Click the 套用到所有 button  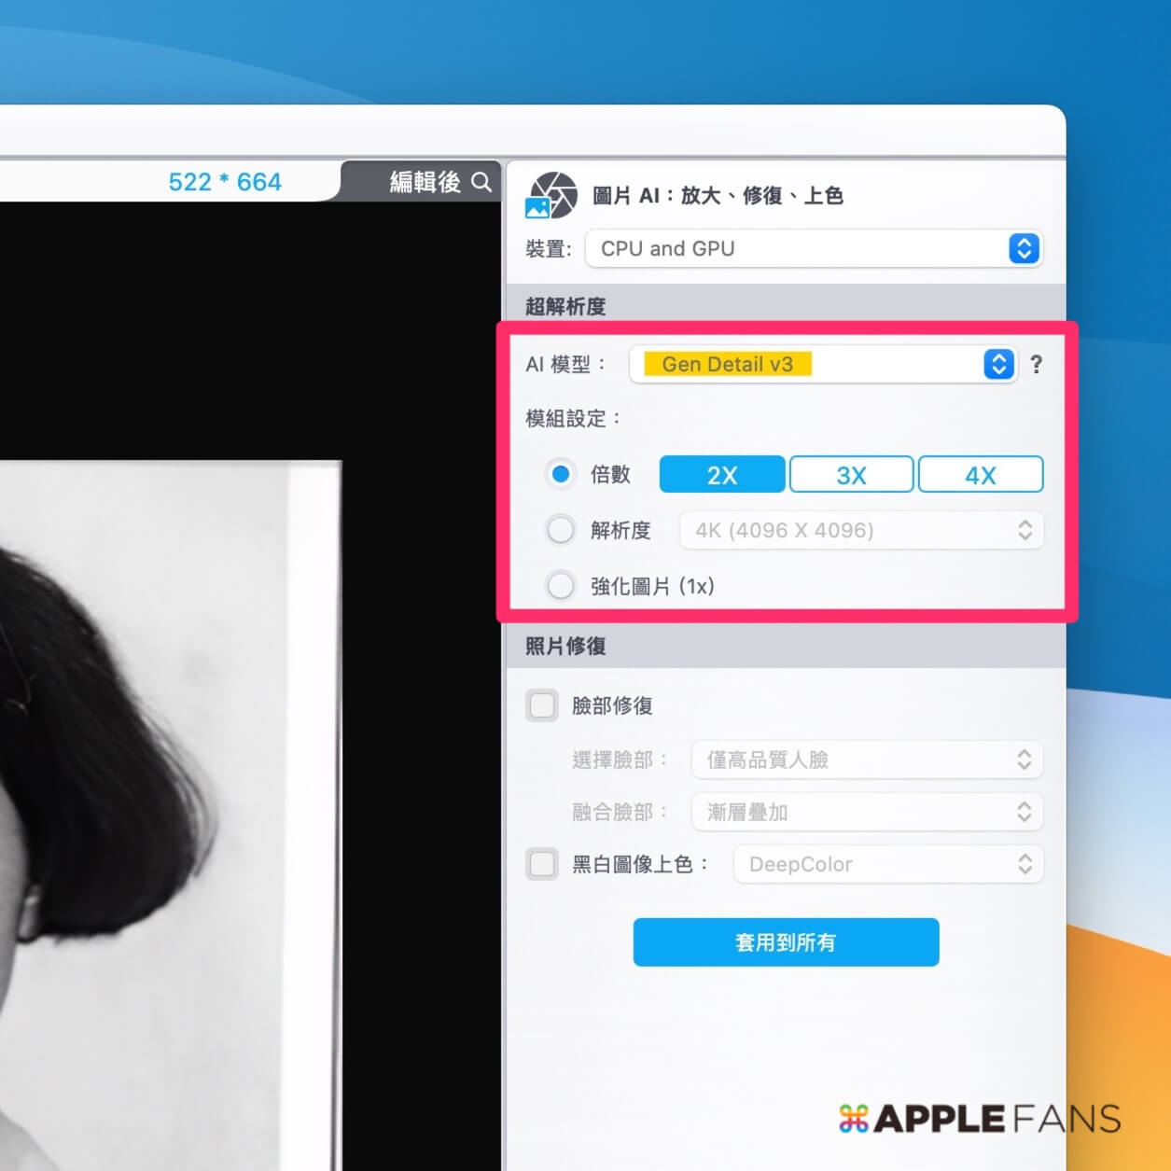click(x=786, y=942)
